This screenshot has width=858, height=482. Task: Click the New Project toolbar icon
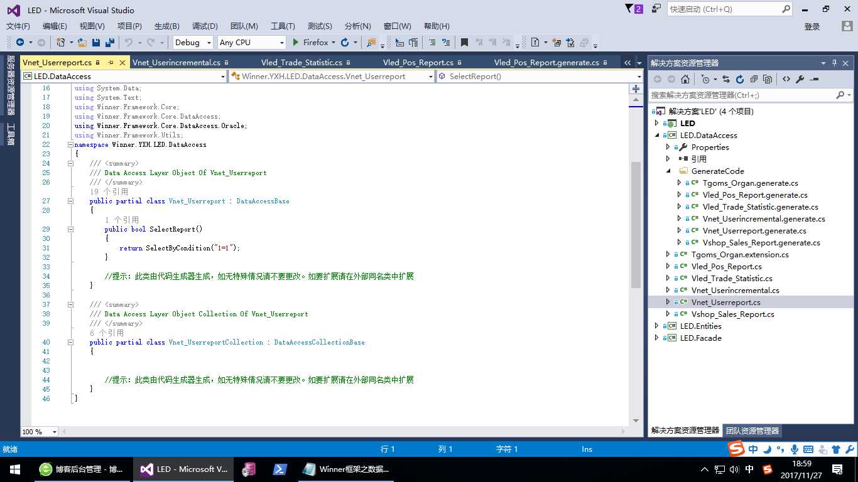pyautogui.click(x=60, y=43)
